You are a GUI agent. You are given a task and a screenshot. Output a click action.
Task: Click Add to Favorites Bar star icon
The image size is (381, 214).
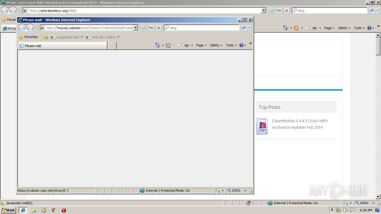click(x=46, y=37)
